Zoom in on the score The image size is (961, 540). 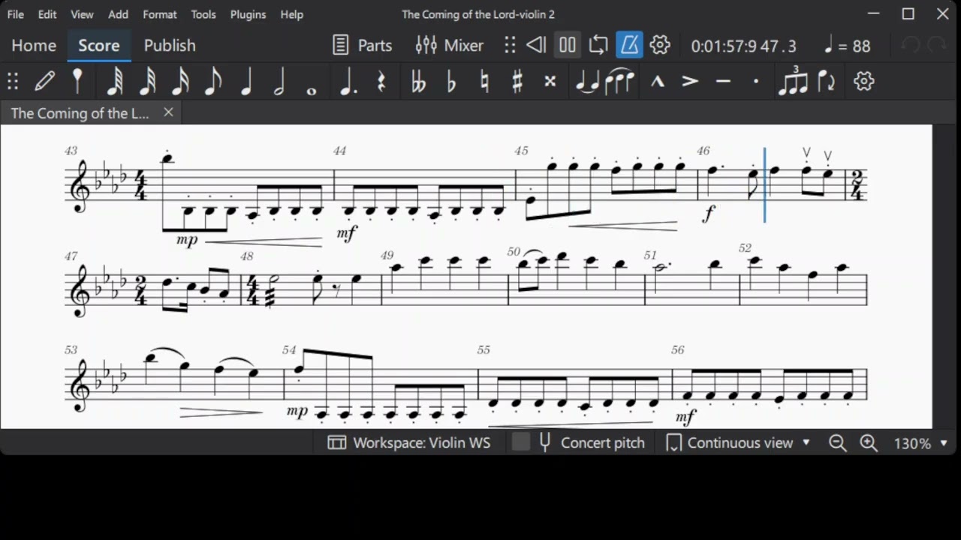(869, 443)
